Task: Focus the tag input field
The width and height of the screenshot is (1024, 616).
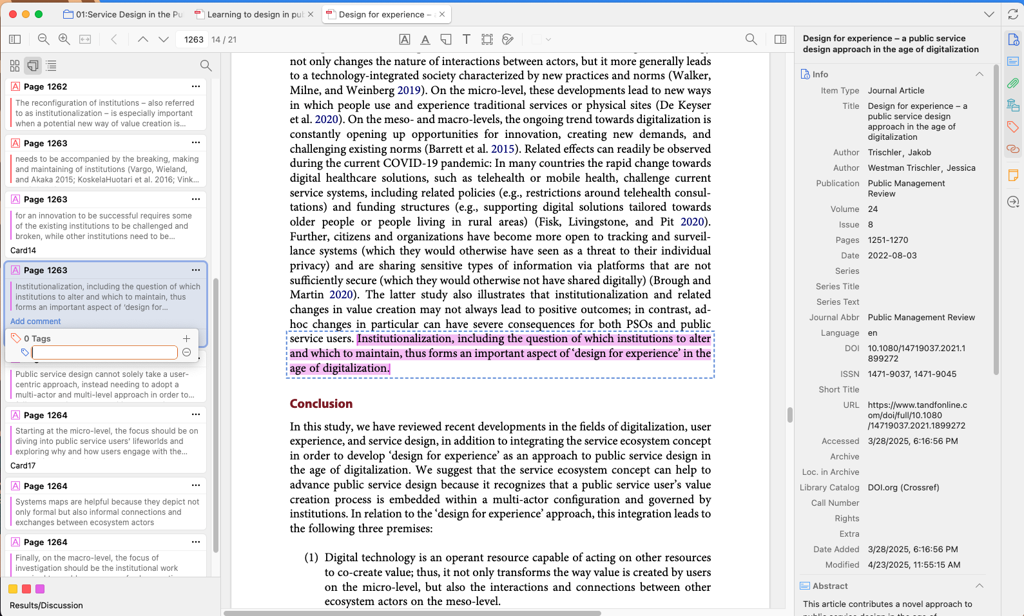Action: pos(104,352)
